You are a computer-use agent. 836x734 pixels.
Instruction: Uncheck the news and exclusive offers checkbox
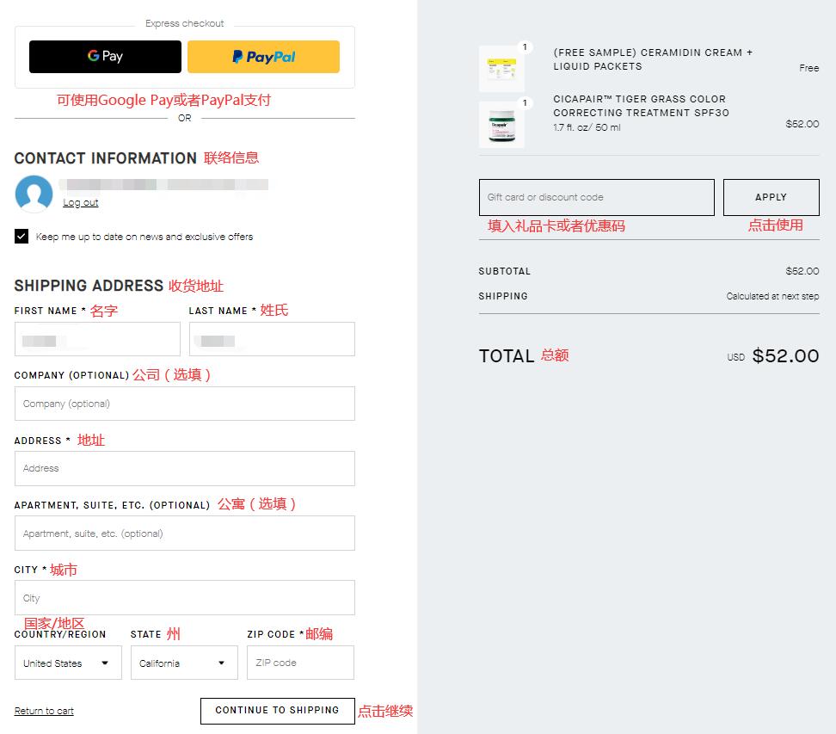point(22,237)
